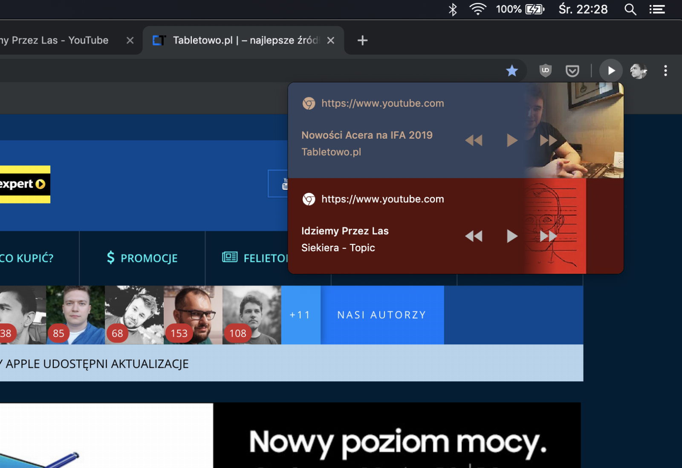This screenshot has height=468, width=682.
Task: Save page with Pocket extension
Action: pyautogui.click(x=572, y=71)
